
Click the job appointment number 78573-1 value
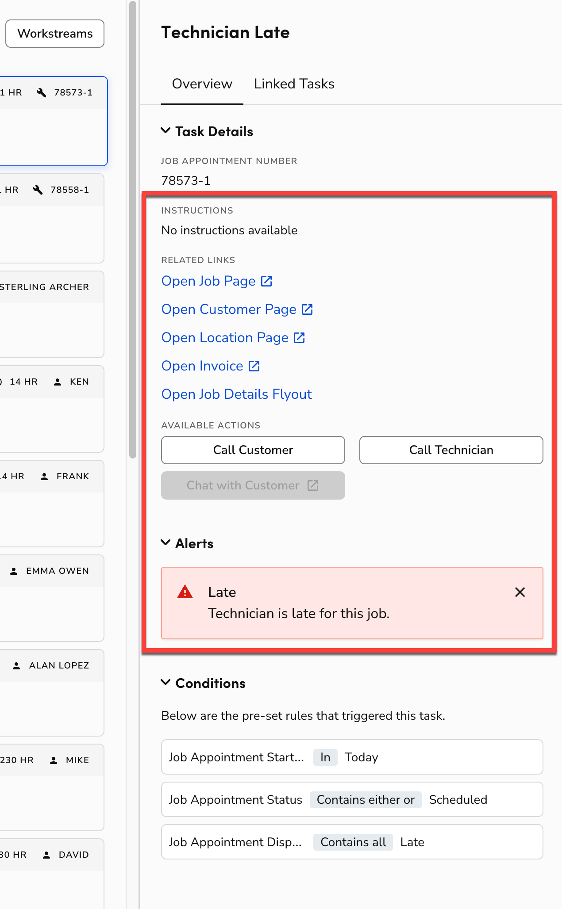186,180
